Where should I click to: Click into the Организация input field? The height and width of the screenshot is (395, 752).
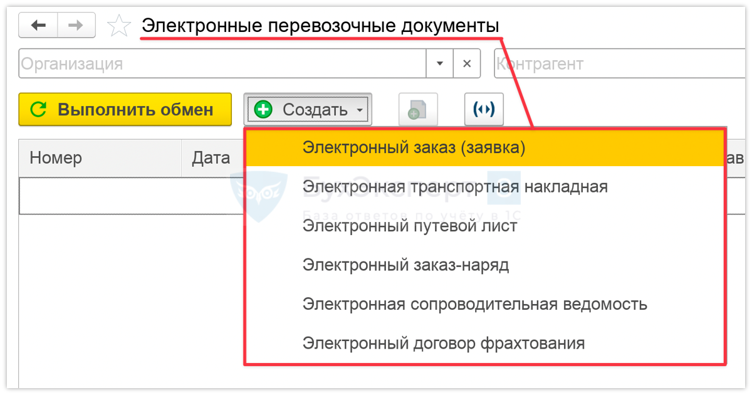pyautogui.click(x=222, y=64)
